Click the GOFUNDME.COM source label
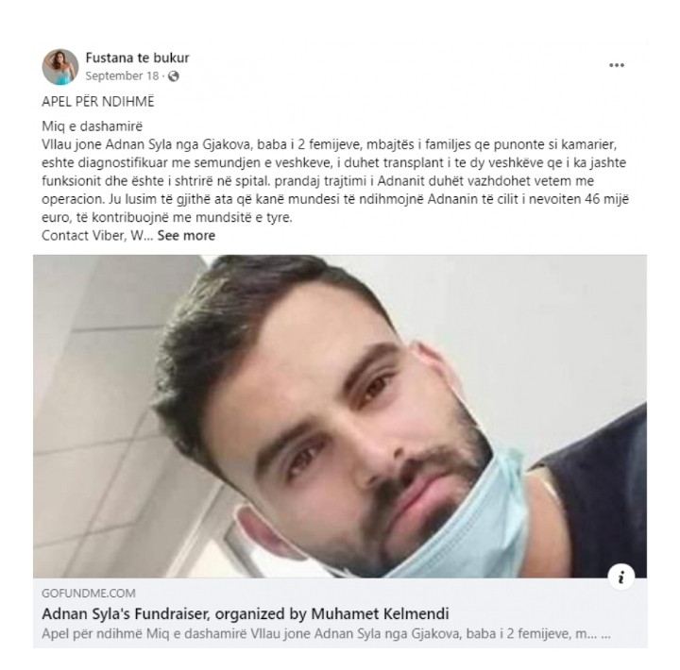The image size is (680, 670). pyautogui.click(x=89, y=593)
